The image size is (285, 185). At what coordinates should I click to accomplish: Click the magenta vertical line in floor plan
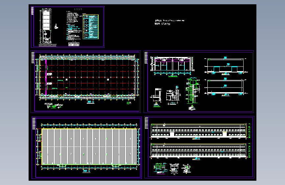coord(46,77)
